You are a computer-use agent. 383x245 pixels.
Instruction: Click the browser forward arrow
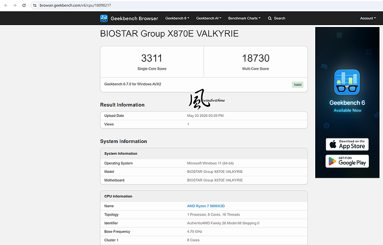click(15, 5)
